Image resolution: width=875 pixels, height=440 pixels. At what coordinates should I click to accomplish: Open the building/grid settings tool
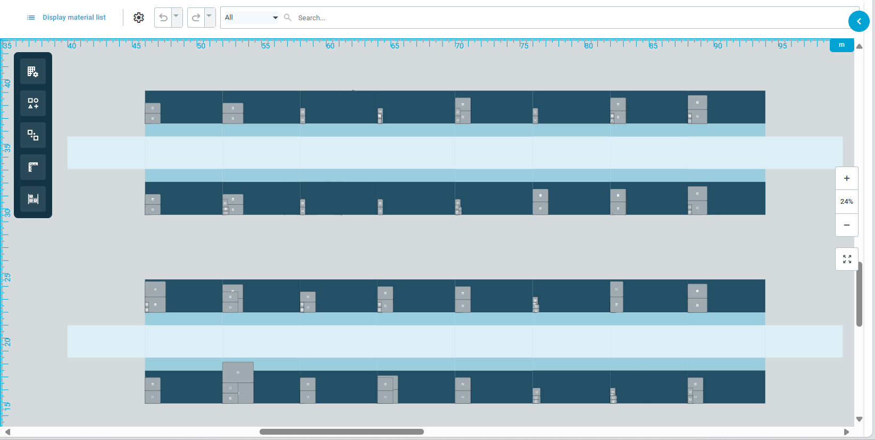pyautogui.click(x=33, y=72)
